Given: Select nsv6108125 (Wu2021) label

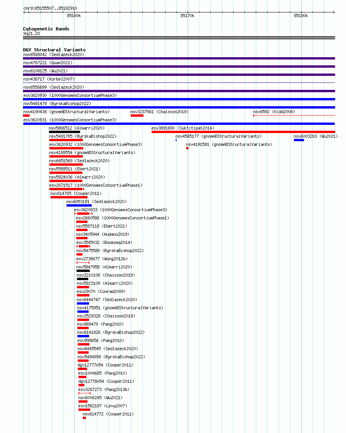Looking at the screenshot, I should [45, 71].
